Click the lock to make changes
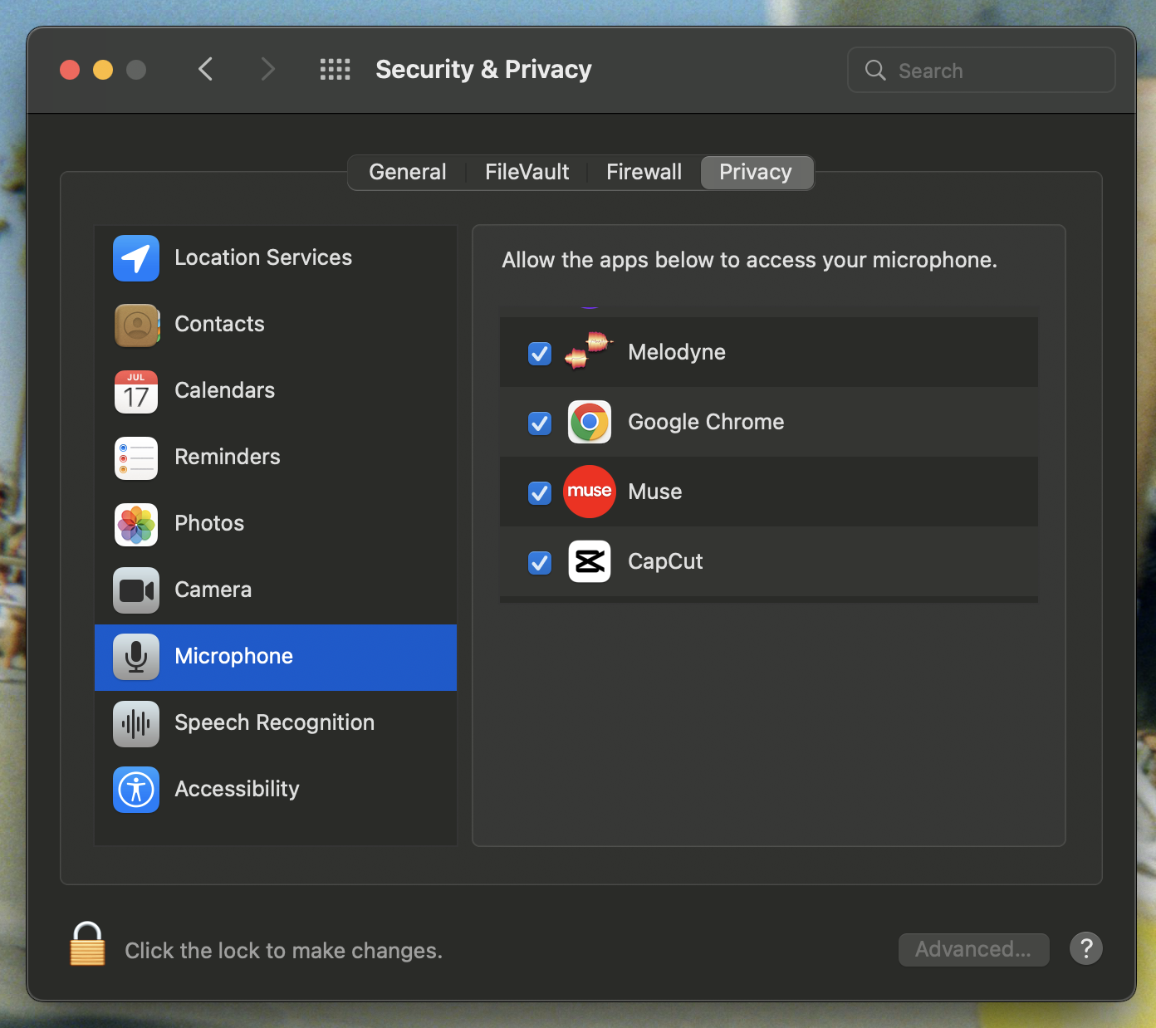This screenshot has height=1028, width=1156. pyautogui.click(x=87, y=943)
